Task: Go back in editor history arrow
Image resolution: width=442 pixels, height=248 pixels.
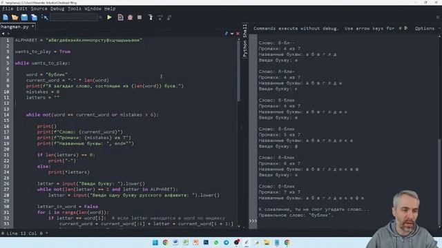Action: (3, 34)
